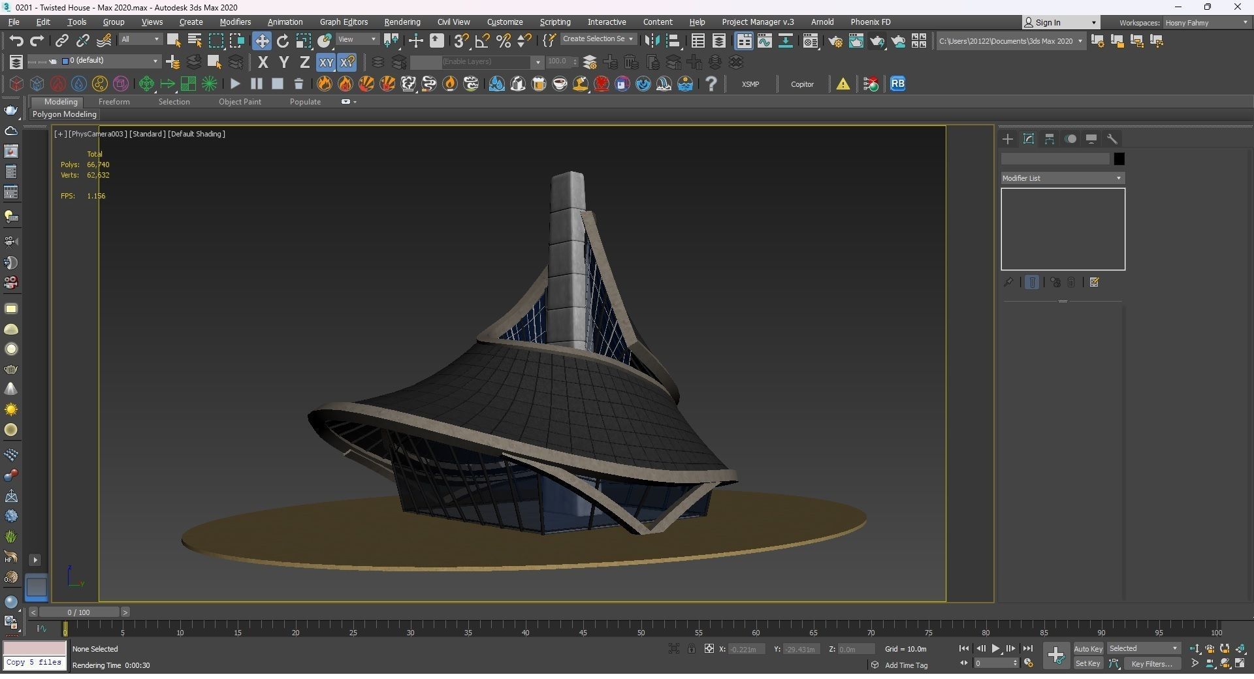Open the Display tab in command panel
This screenshot has width=1254, height=679.
pos(1091,138)
